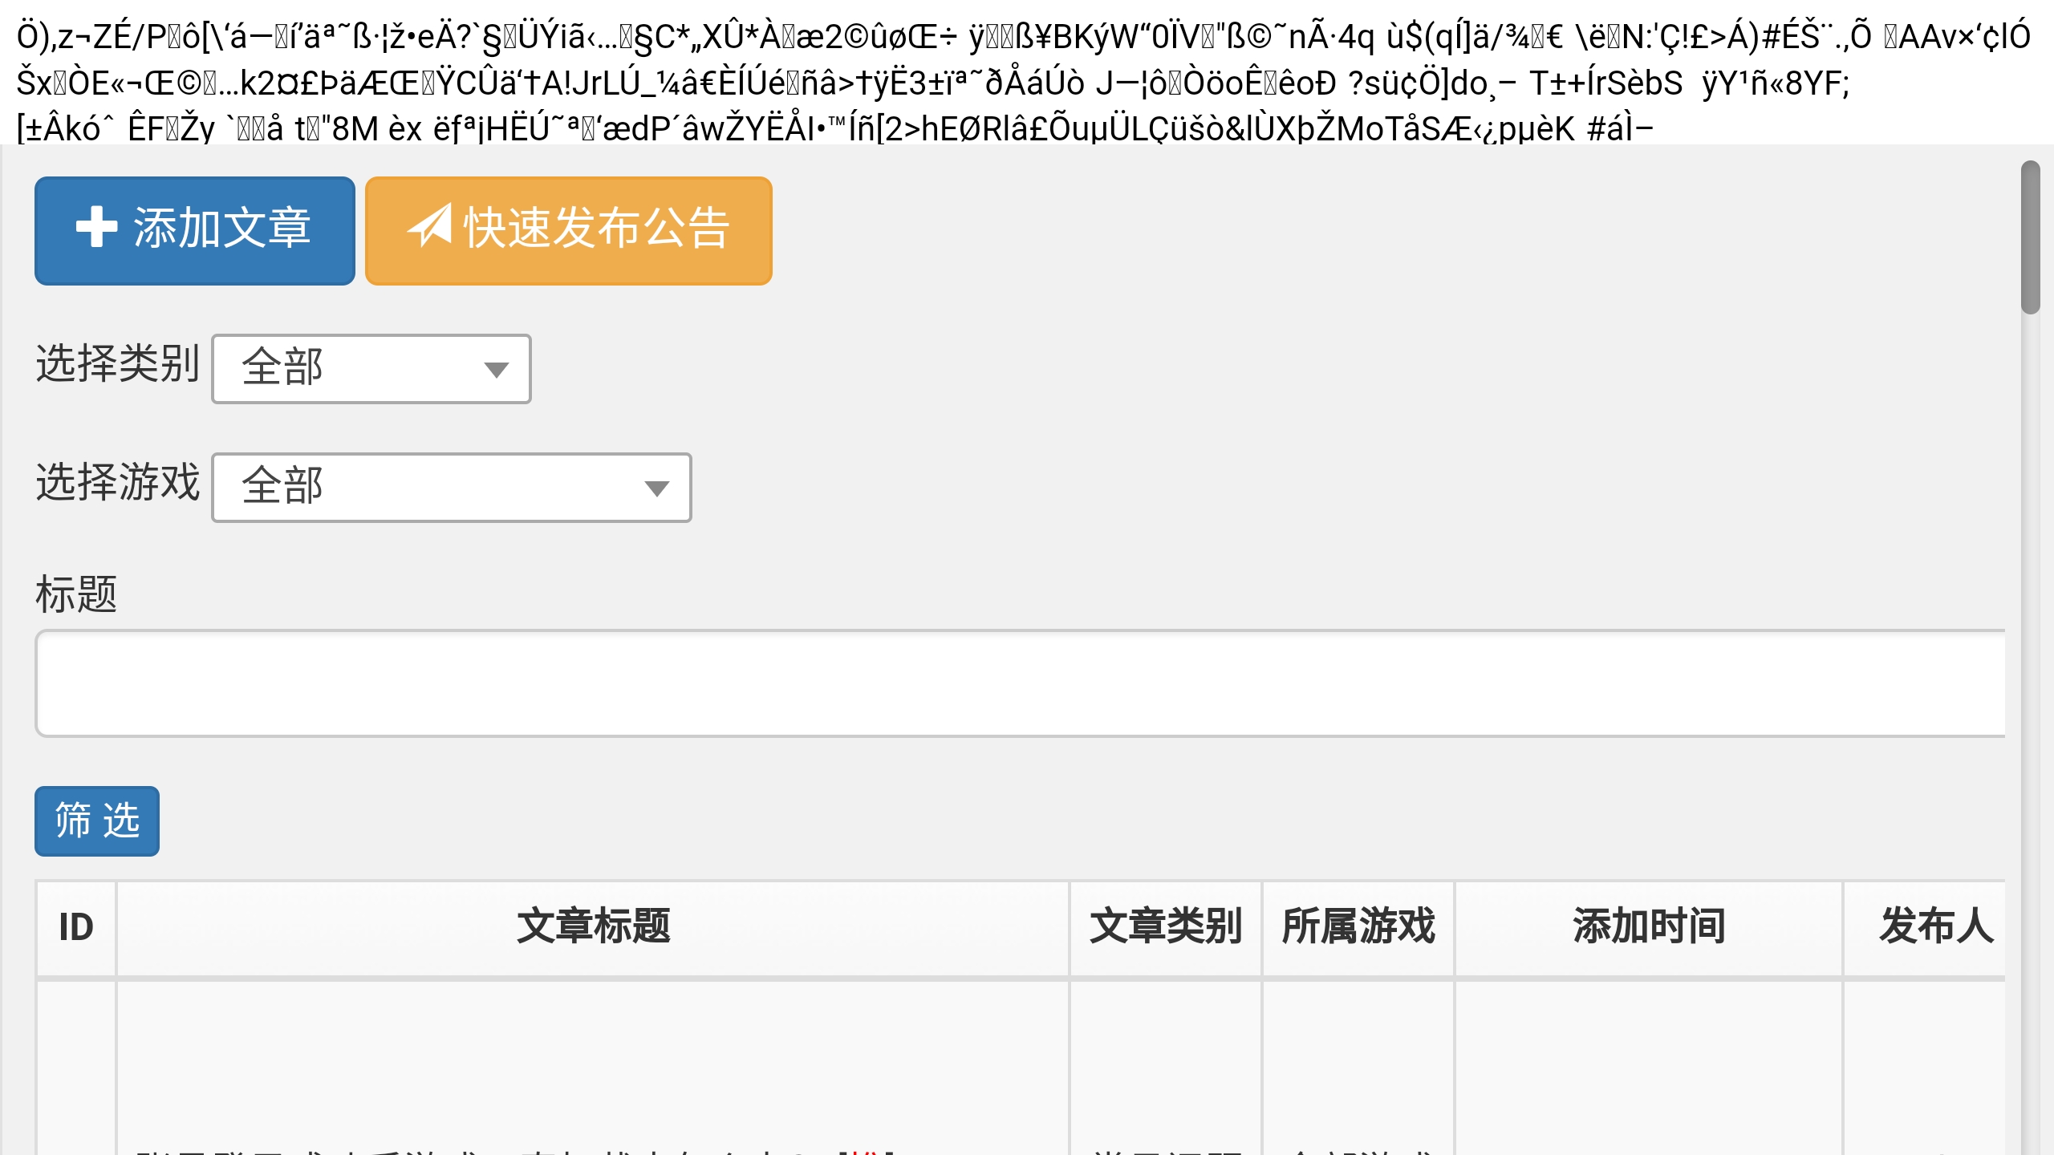Click the 添加文章 (add article) button

[x=195, y=231]
